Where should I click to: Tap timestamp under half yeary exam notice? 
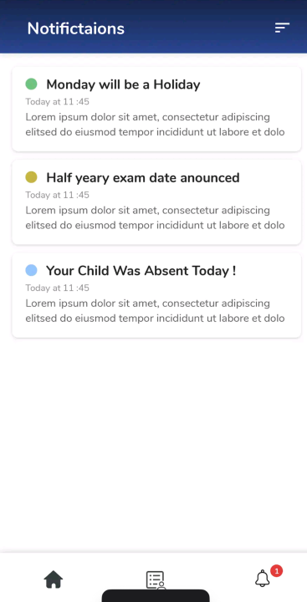point(57,195)
